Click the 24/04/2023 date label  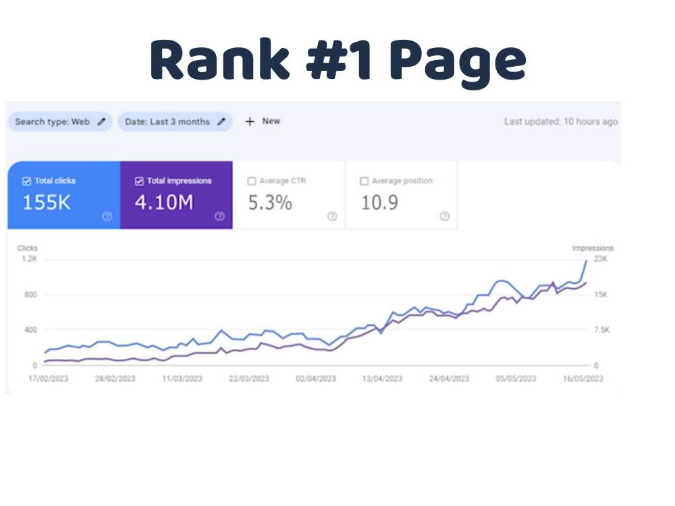(449, 378)
